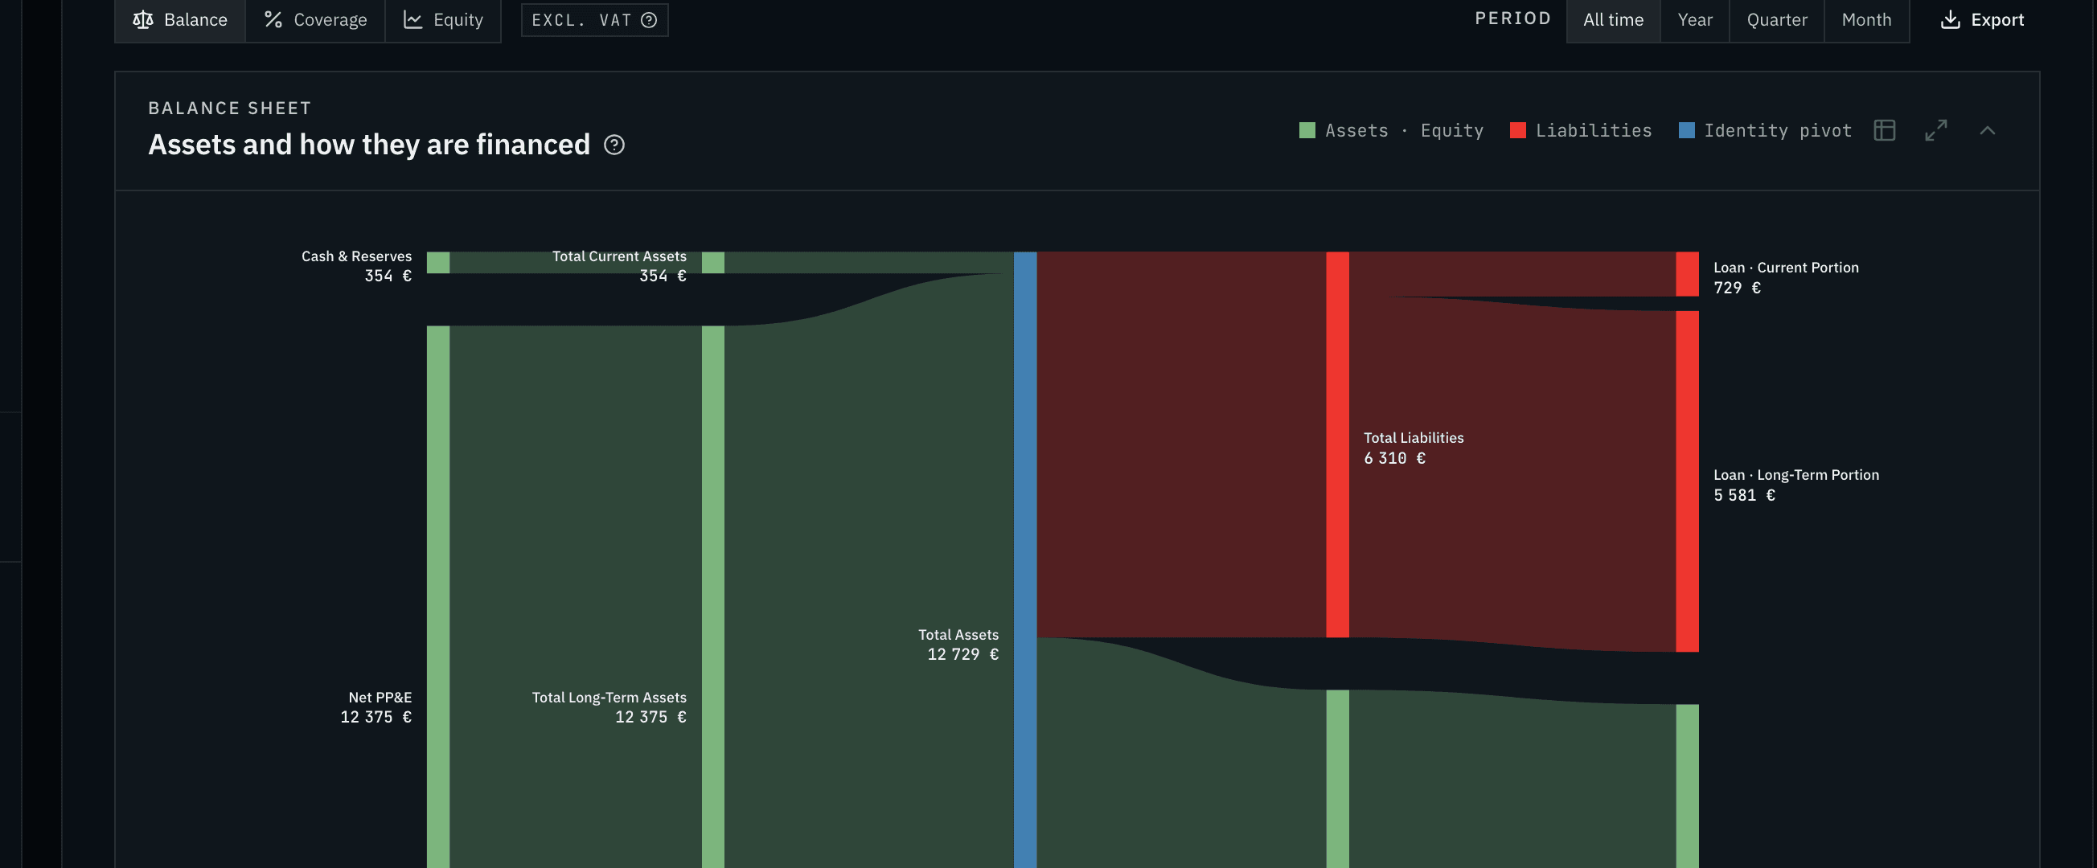Screen dimensions: 2097x868
Task: Click the Loan · Current Portion node
Action: (x=1687, y=273)
